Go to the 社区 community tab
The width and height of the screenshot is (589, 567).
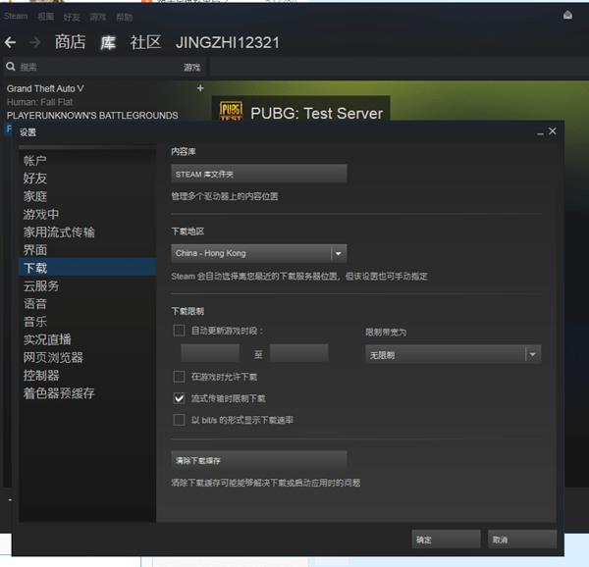(145, 42)
